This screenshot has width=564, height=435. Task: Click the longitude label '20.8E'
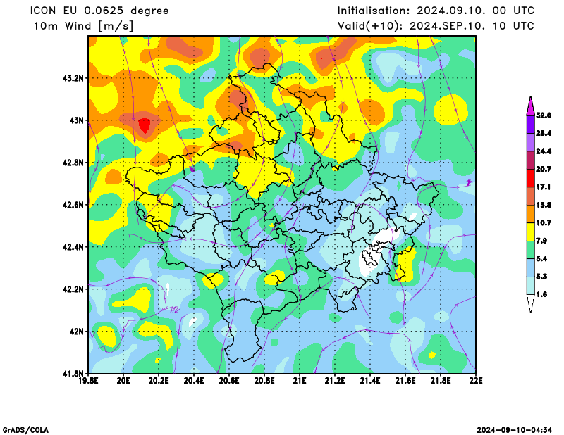(x=264, y=380)
